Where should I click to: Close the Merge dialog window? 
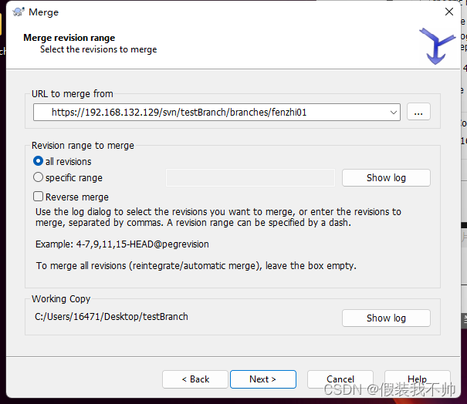pyautogui.click(x=449, y=12)
